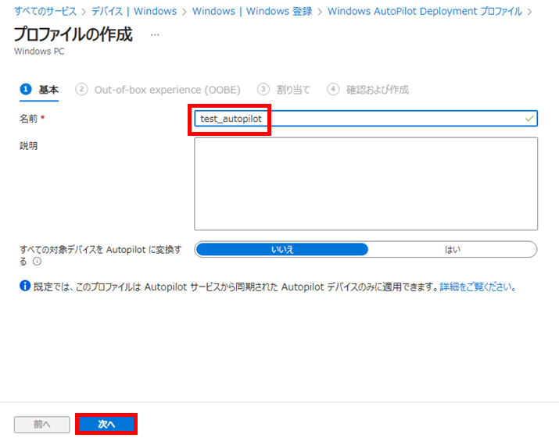This screenshot has height=438, width=559.
Task: Open the 詳細をご覧ください link
Action: pyautogui.click(x=478, y=287)
